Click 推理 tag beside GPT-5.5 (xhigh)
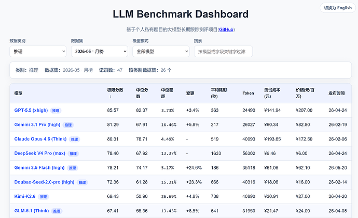The image size is (358, 218). click(56, 111)
